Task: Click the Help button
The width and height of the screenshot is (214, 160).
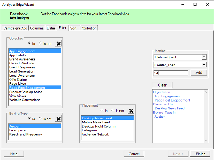Action: point(14,154)
